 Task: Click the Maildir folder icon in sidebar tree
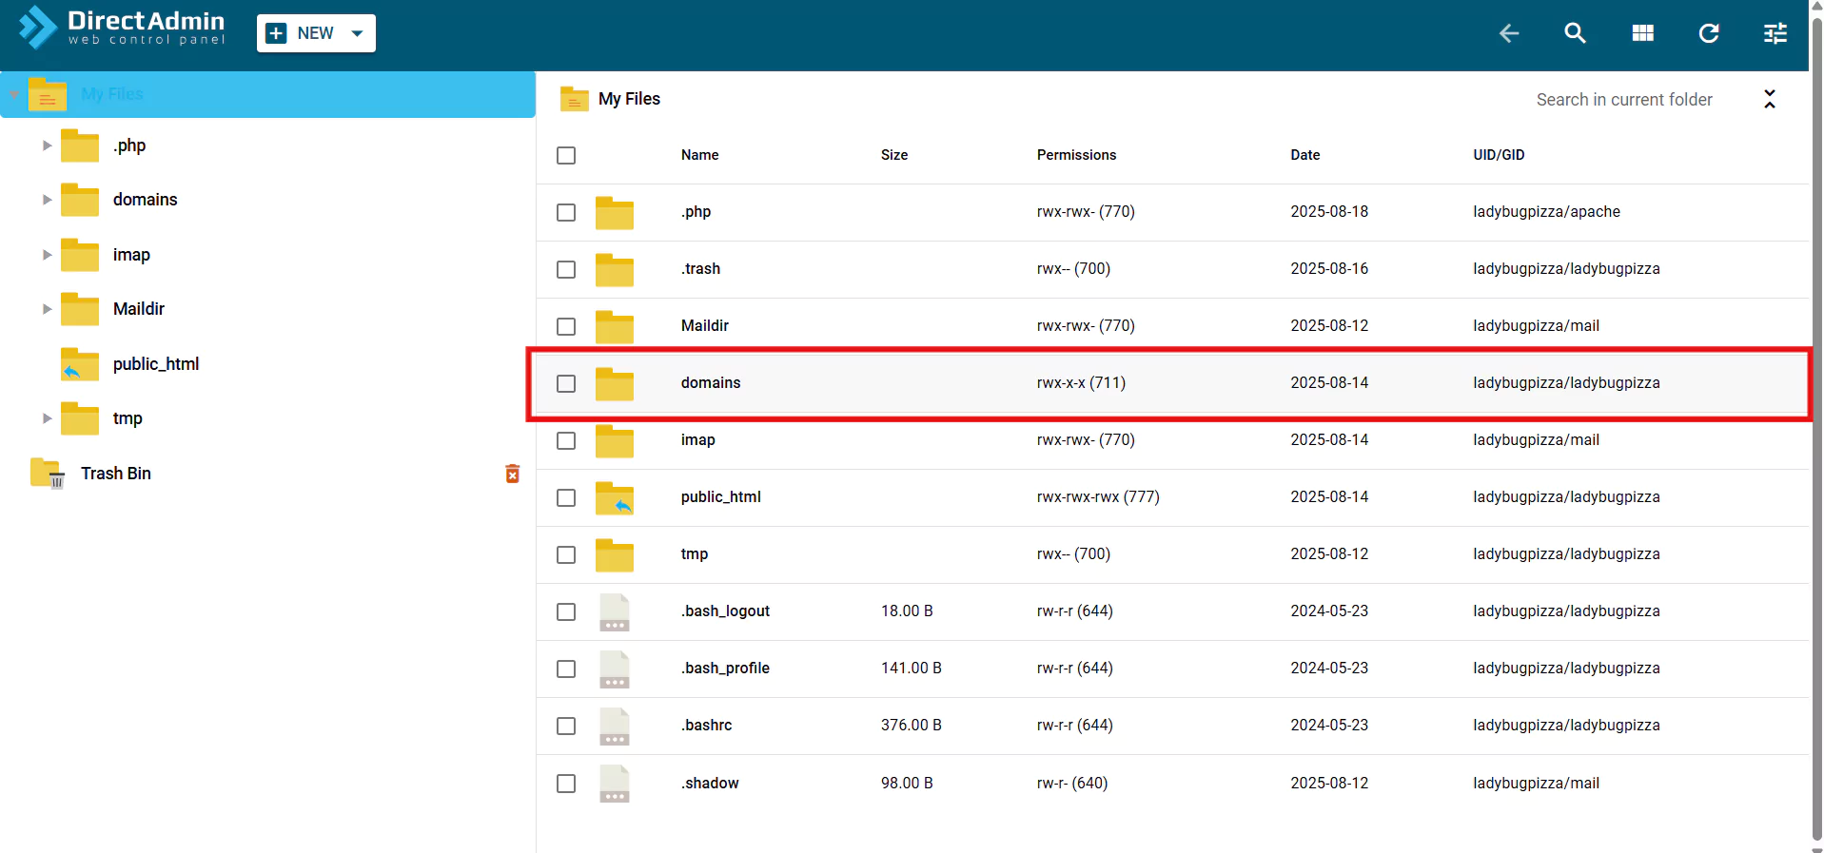(x=80, y=309)
